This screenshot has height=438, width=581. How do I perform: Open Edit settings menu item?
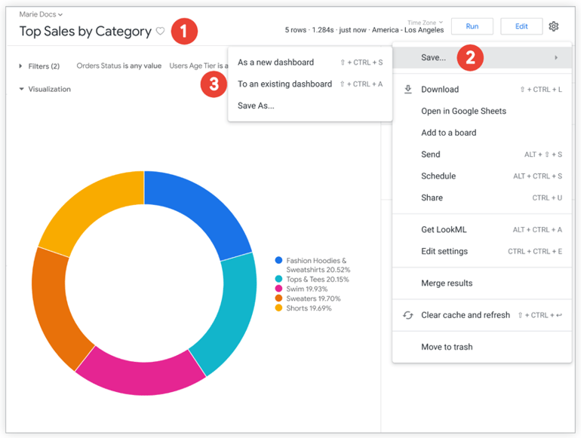coord(481,251)
